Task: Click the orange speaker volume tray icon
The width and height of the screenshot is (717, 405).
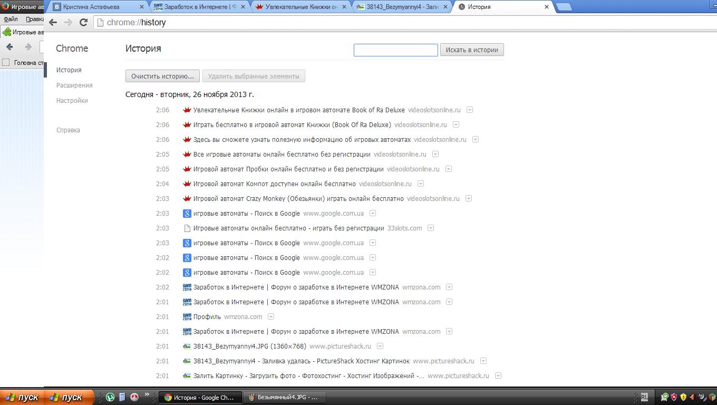Action: [693, 397]
